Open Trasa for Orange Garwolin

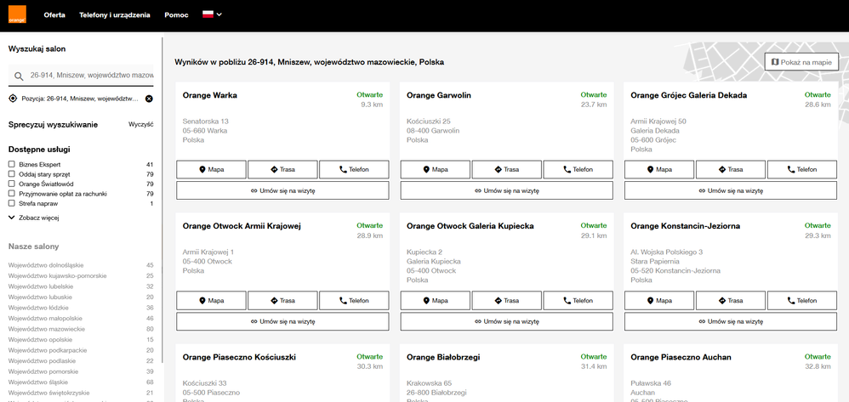click(x=507, y=169)
